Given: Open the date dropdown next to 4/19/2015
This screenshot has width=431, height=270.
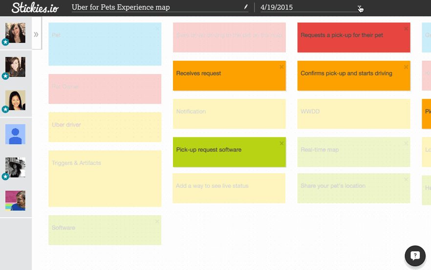Looking at the screenshot, I should tap(360, 7).
